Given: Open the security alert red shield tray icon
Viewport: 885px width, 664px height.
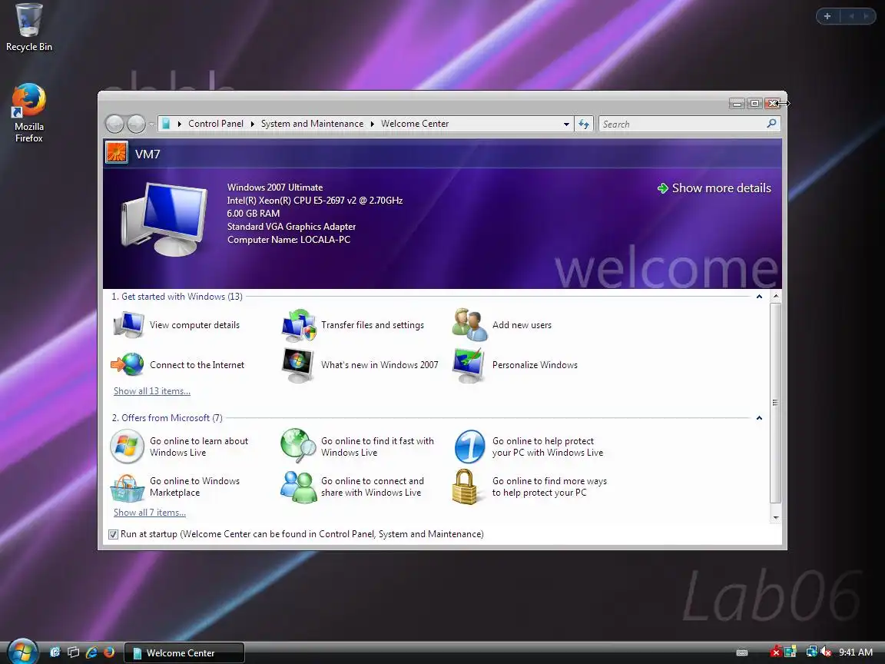Looking at the screenshot, I should click(776, 652).
